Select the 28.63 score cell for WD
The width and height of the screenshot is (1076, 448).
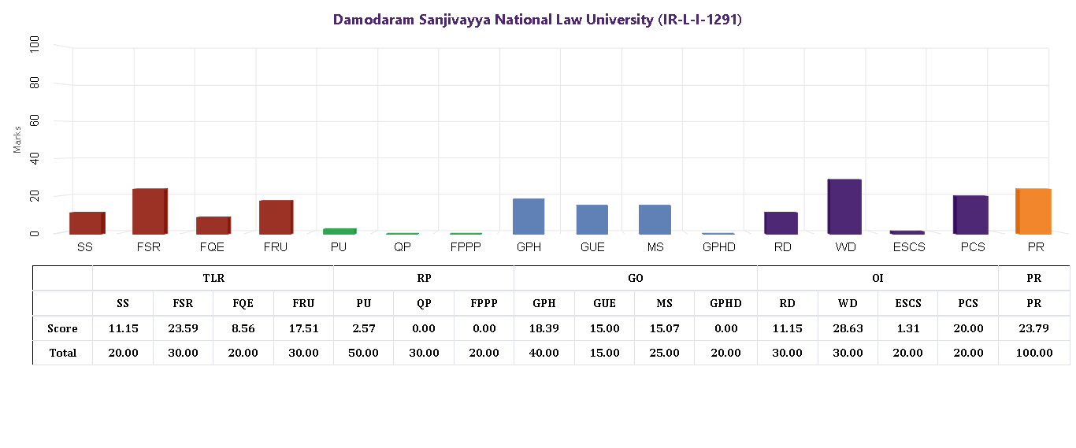(x=848, y=328)
